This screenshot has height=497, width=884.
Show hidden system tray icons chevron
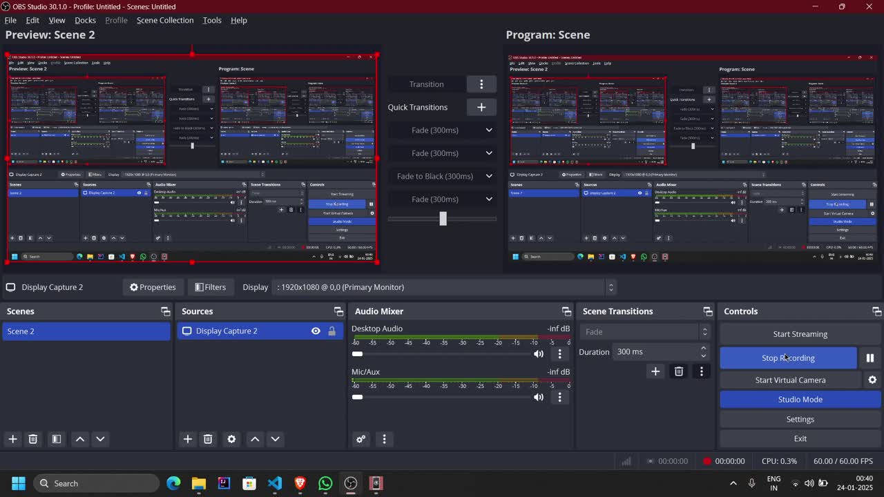tap(733, 483)
